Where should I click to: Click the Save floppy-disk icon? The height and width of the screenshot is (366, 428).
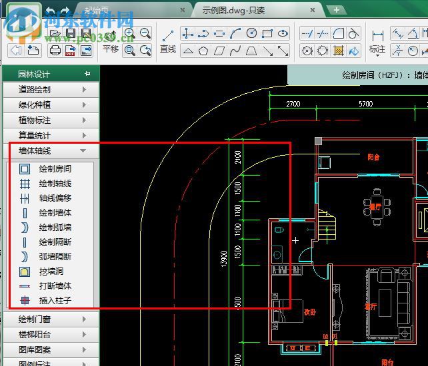coord(71,33)
